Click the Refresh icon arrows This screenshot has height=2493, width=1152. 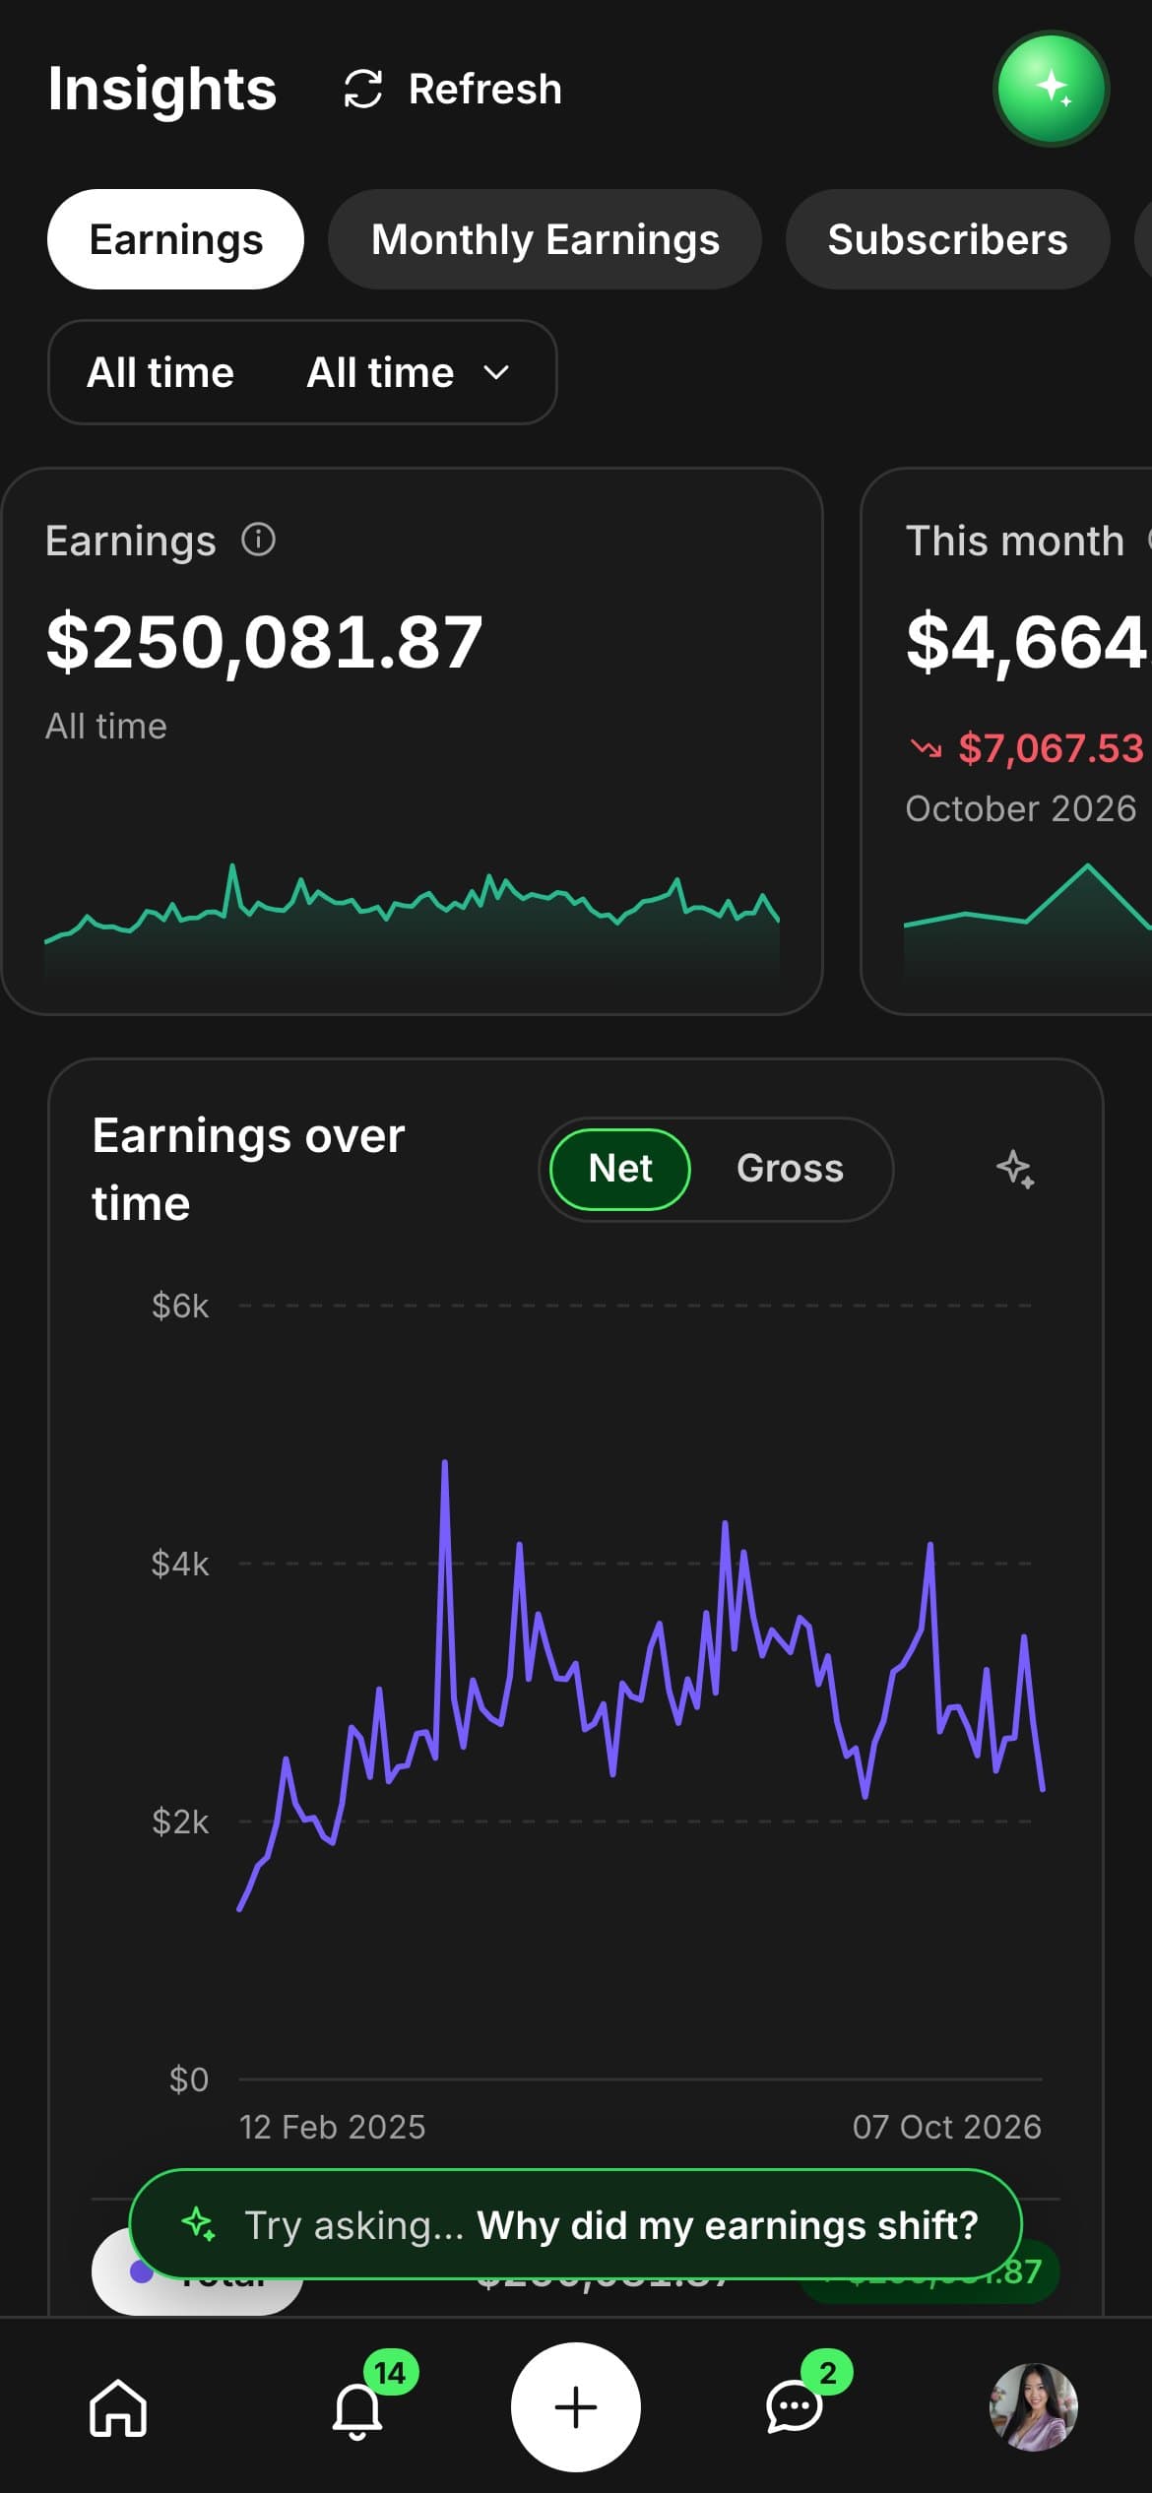(x=362, y=89)
